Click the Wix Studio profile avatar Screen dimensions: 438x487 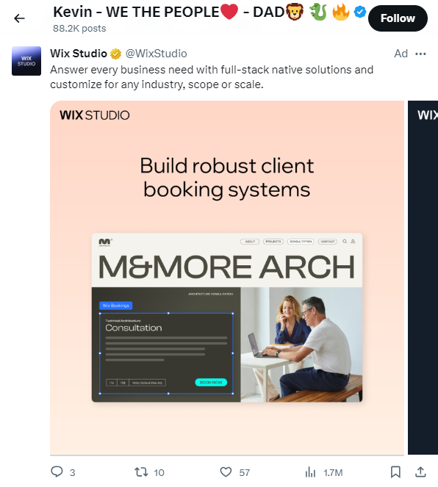coord(26,61)
